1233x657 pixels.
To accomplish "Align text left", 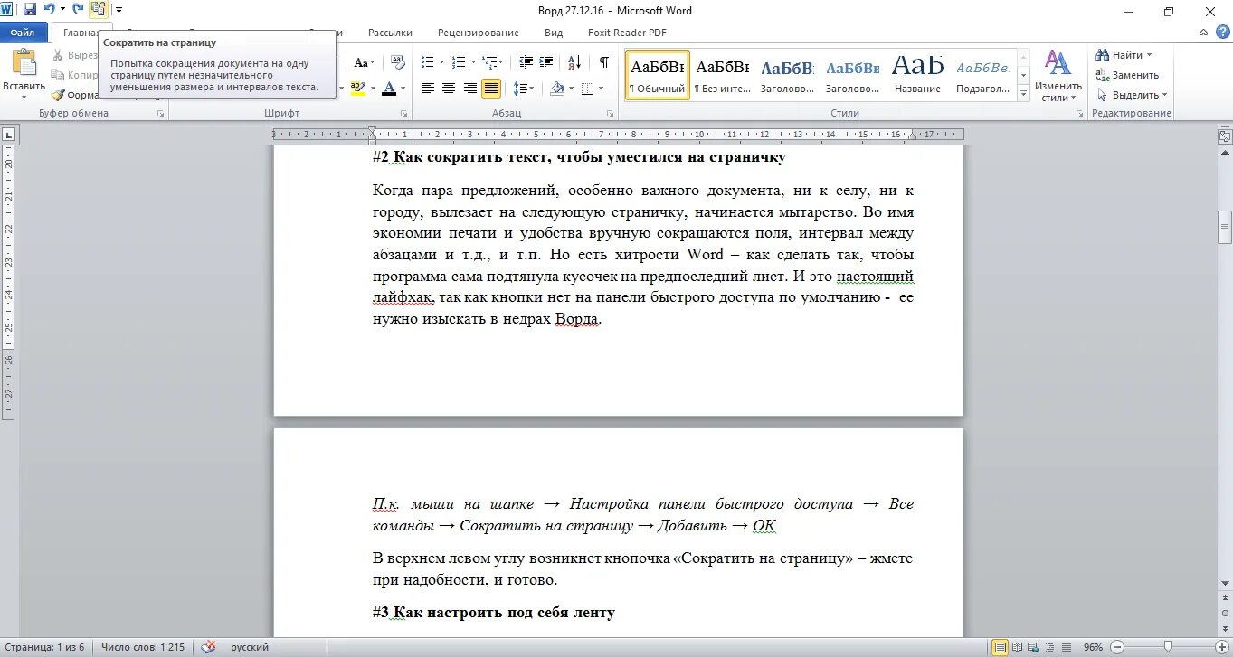I will point(427,88).
